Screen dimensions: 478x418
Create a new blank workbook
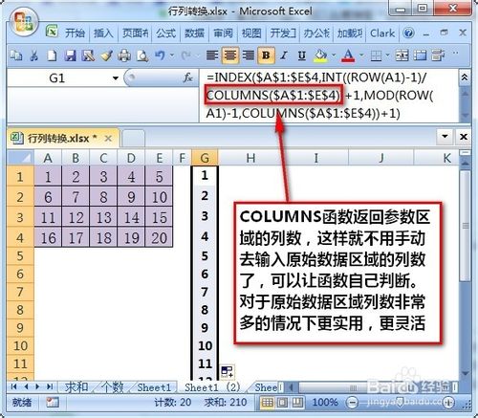coord(52,55)
